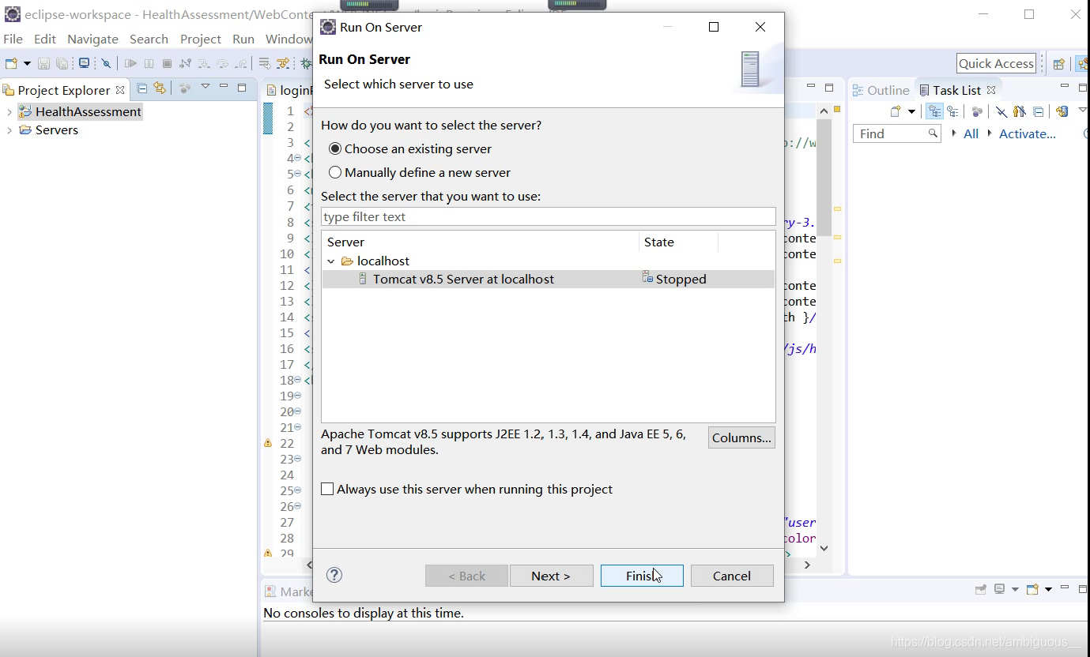This screenshot has height=657, width=1090.
Task: Click the Server column header
Action: coord(481,242)
